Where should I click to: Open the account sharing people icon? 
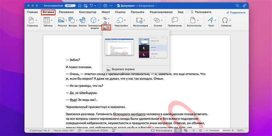click(244, 6)
